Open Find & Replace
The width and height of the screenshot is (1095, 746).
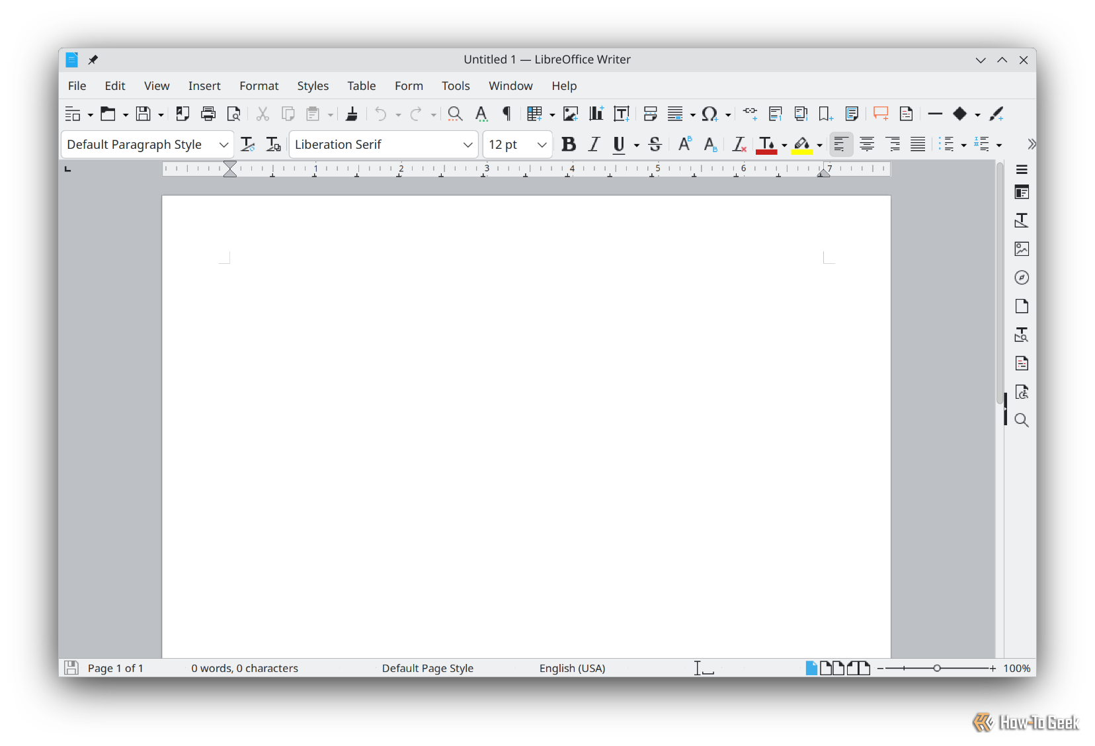coord(455,113)
